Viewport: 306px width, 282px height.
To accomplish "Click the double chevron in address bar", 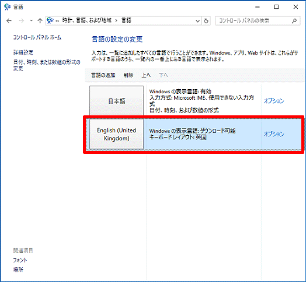I will tap(57, 20).
